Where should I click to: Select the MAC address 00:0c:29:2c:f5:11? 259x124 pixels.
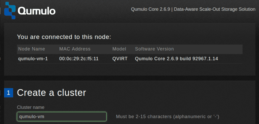click(79, 59)
